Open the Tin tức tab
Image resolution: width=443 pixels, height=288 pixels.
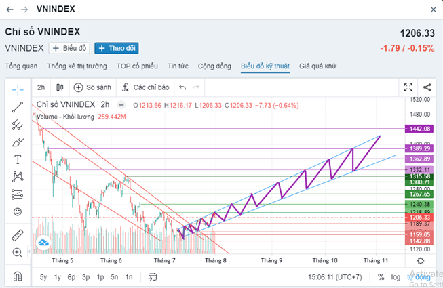[x=178, y=66]
